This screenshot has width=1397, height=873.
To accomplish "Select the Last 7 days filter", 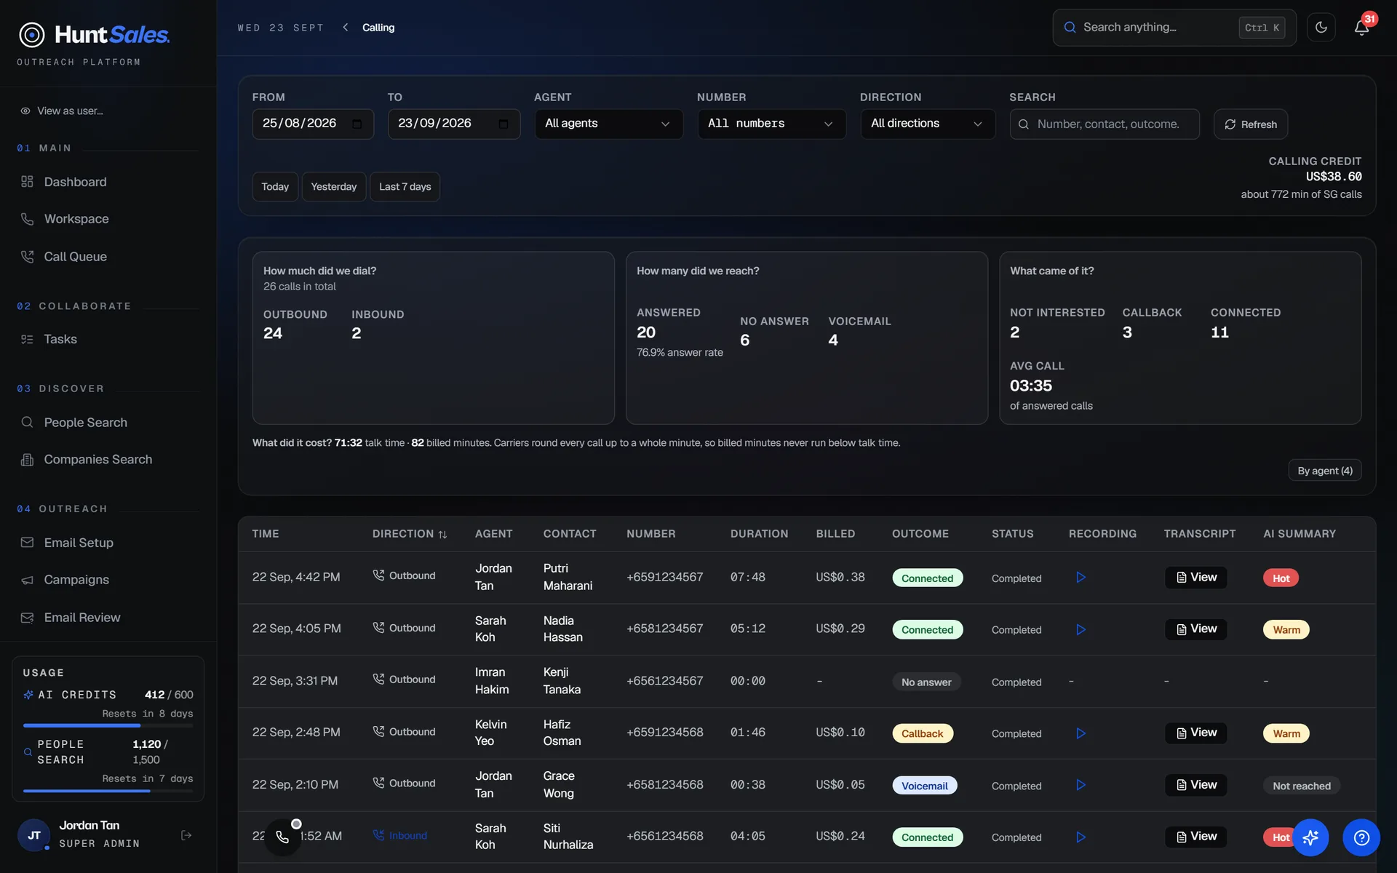I will (x=405, y=187).
